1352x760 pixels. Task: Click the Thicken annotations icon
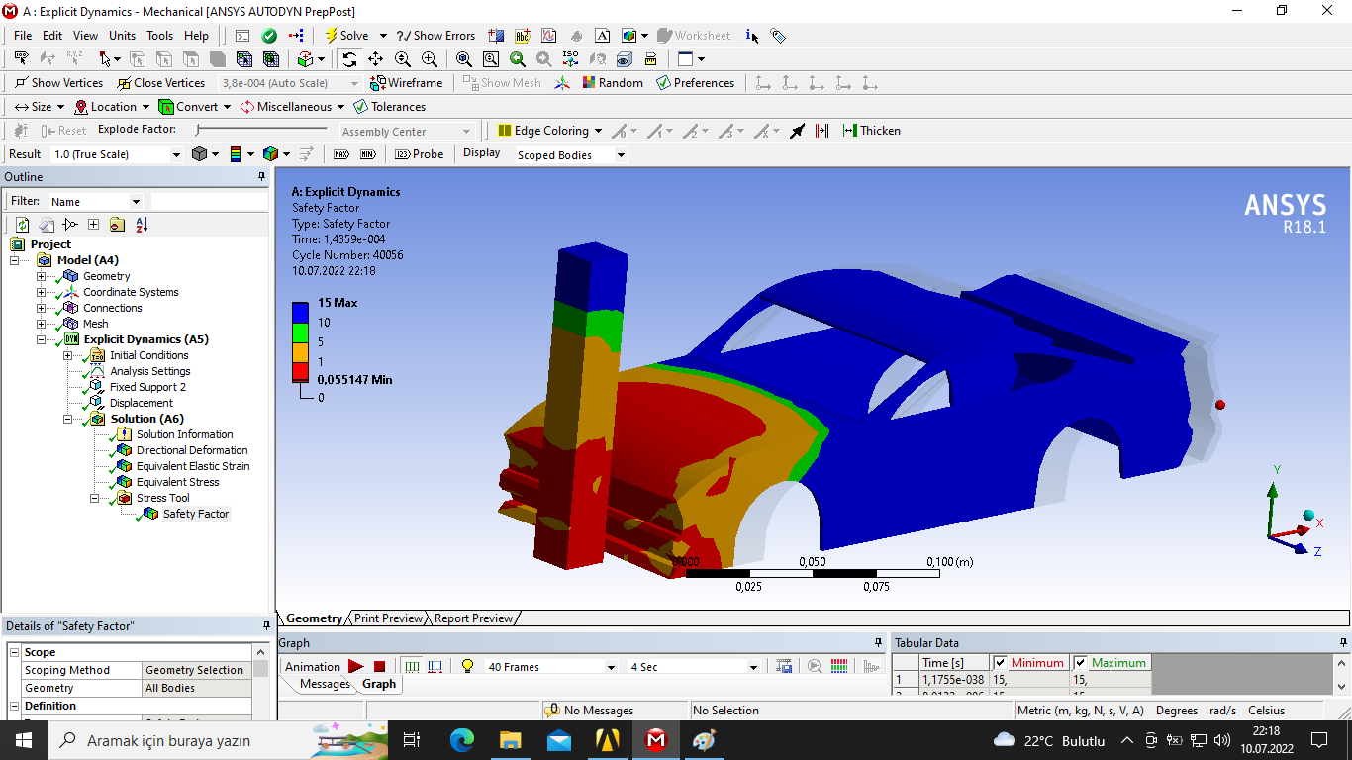849,131
